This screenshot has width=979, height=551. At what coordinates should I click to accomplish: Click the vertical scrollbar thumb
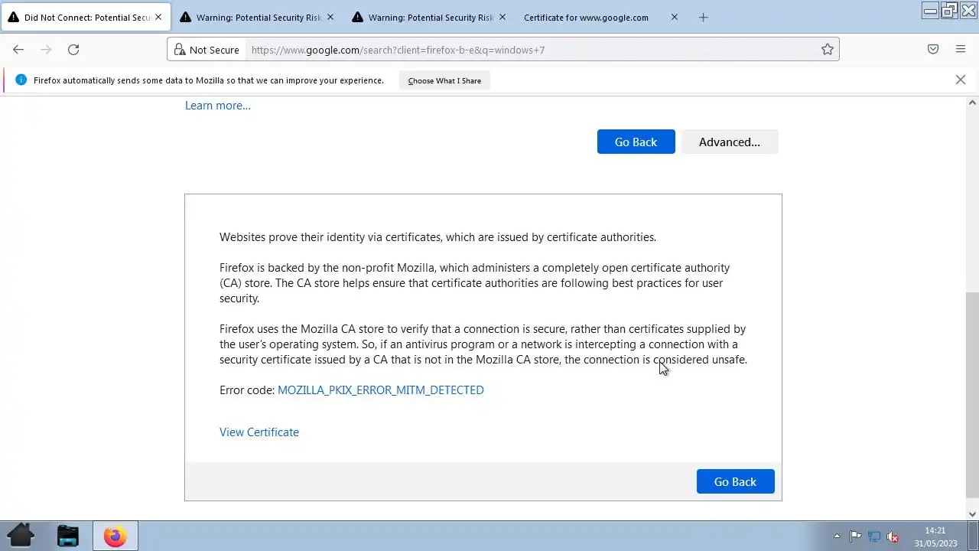coord(972,395)
